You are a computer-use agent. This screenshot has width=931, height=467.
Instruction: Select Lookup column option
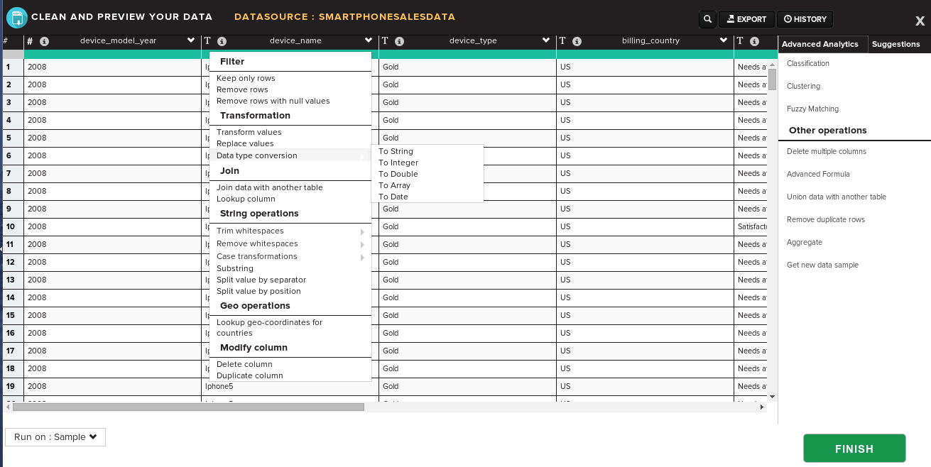pyautogui.click(x=246, y=199)
